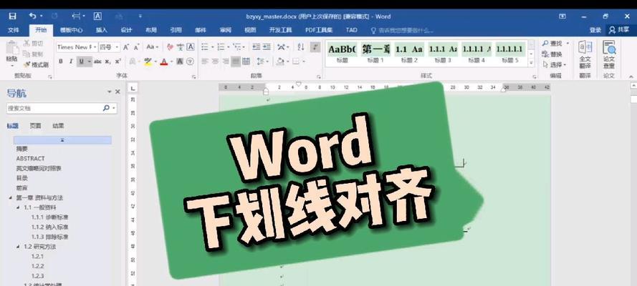
Task: Toggle show paragraph marks button
Action: 315,47
